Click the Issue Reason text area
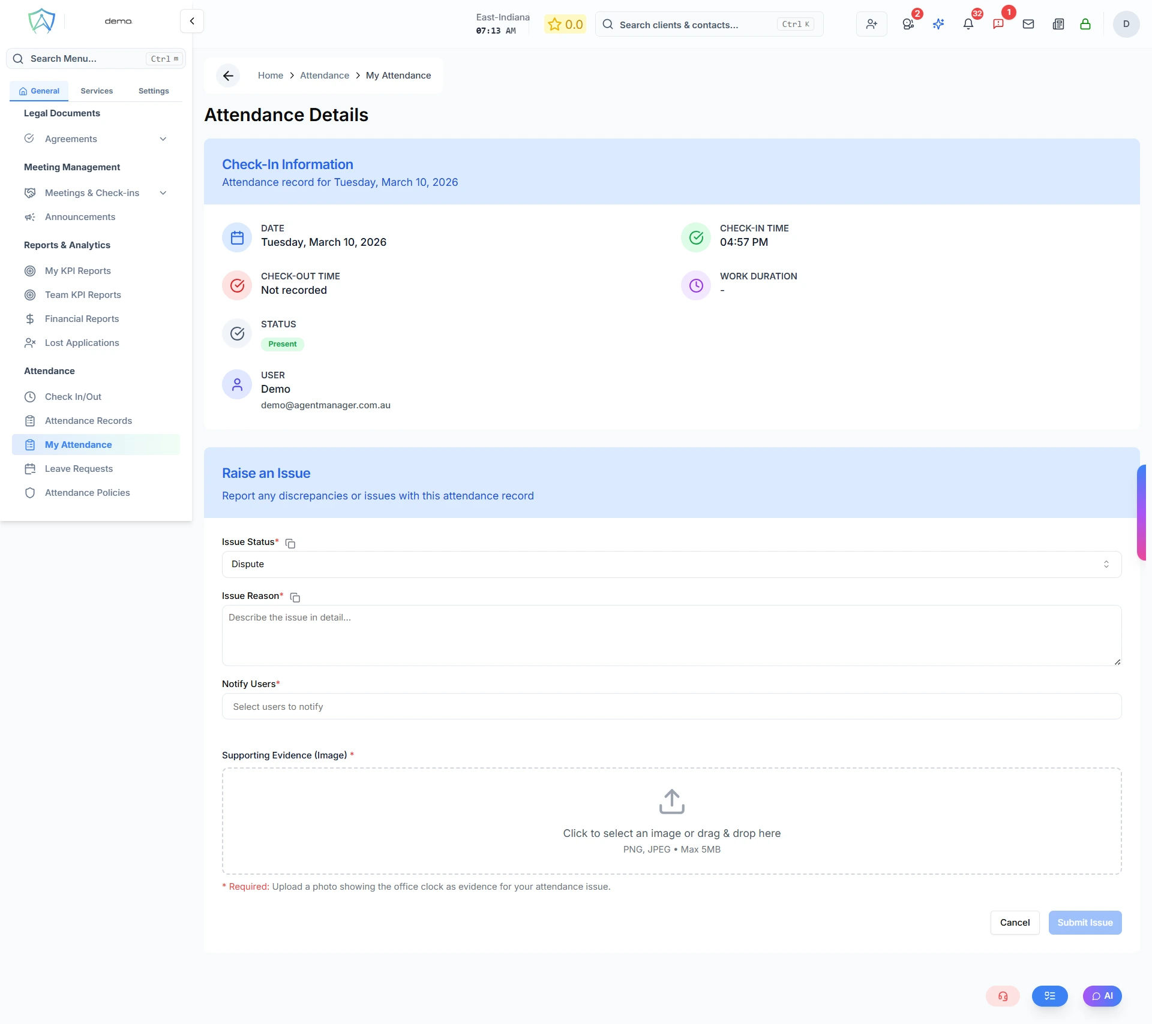Image resolution: width=1152 pixels, height=1024 pixels. (x=671, y=636)
